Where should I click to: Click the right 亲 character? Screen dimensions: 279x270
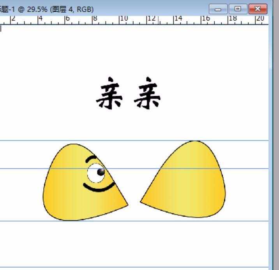click(x=147, y=93)
